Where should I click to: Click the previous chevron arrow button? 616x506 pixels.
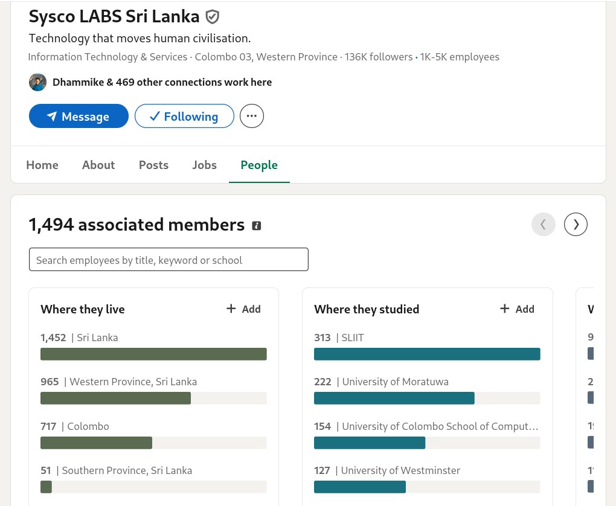pyautogui.click(x=544, y=225)
